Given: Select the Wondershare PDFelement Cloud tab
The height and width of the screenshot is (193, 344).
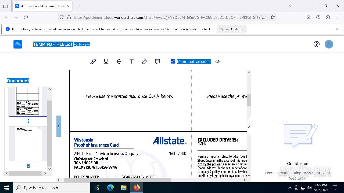Looking at the screenshot, I should 42,6.
